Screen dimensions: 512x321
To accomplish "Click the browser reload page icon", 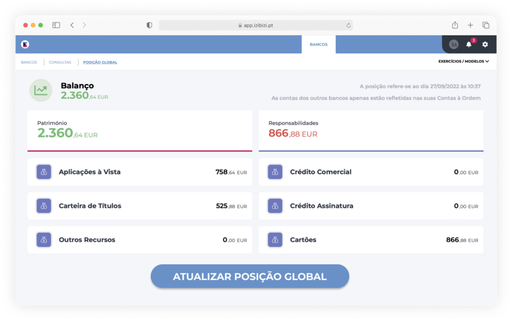I will (348, 25).
